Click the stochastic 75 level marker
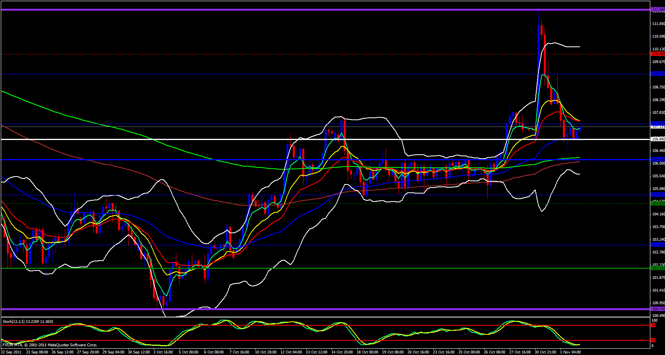The width and height of the screenshot is (665, 355). coord(653,325)
